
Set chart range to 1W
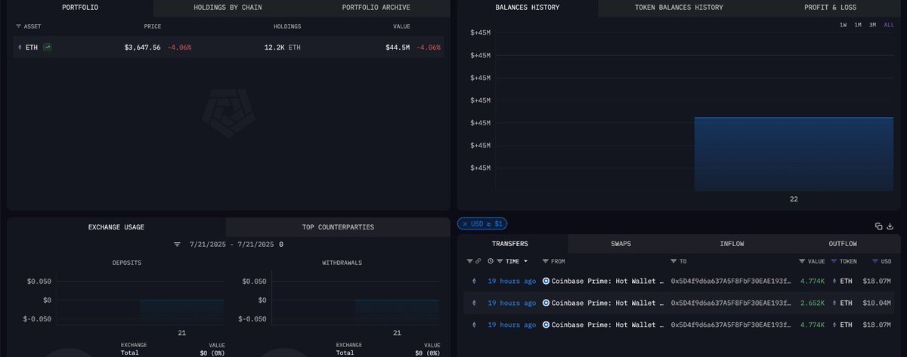coord(843,25)
